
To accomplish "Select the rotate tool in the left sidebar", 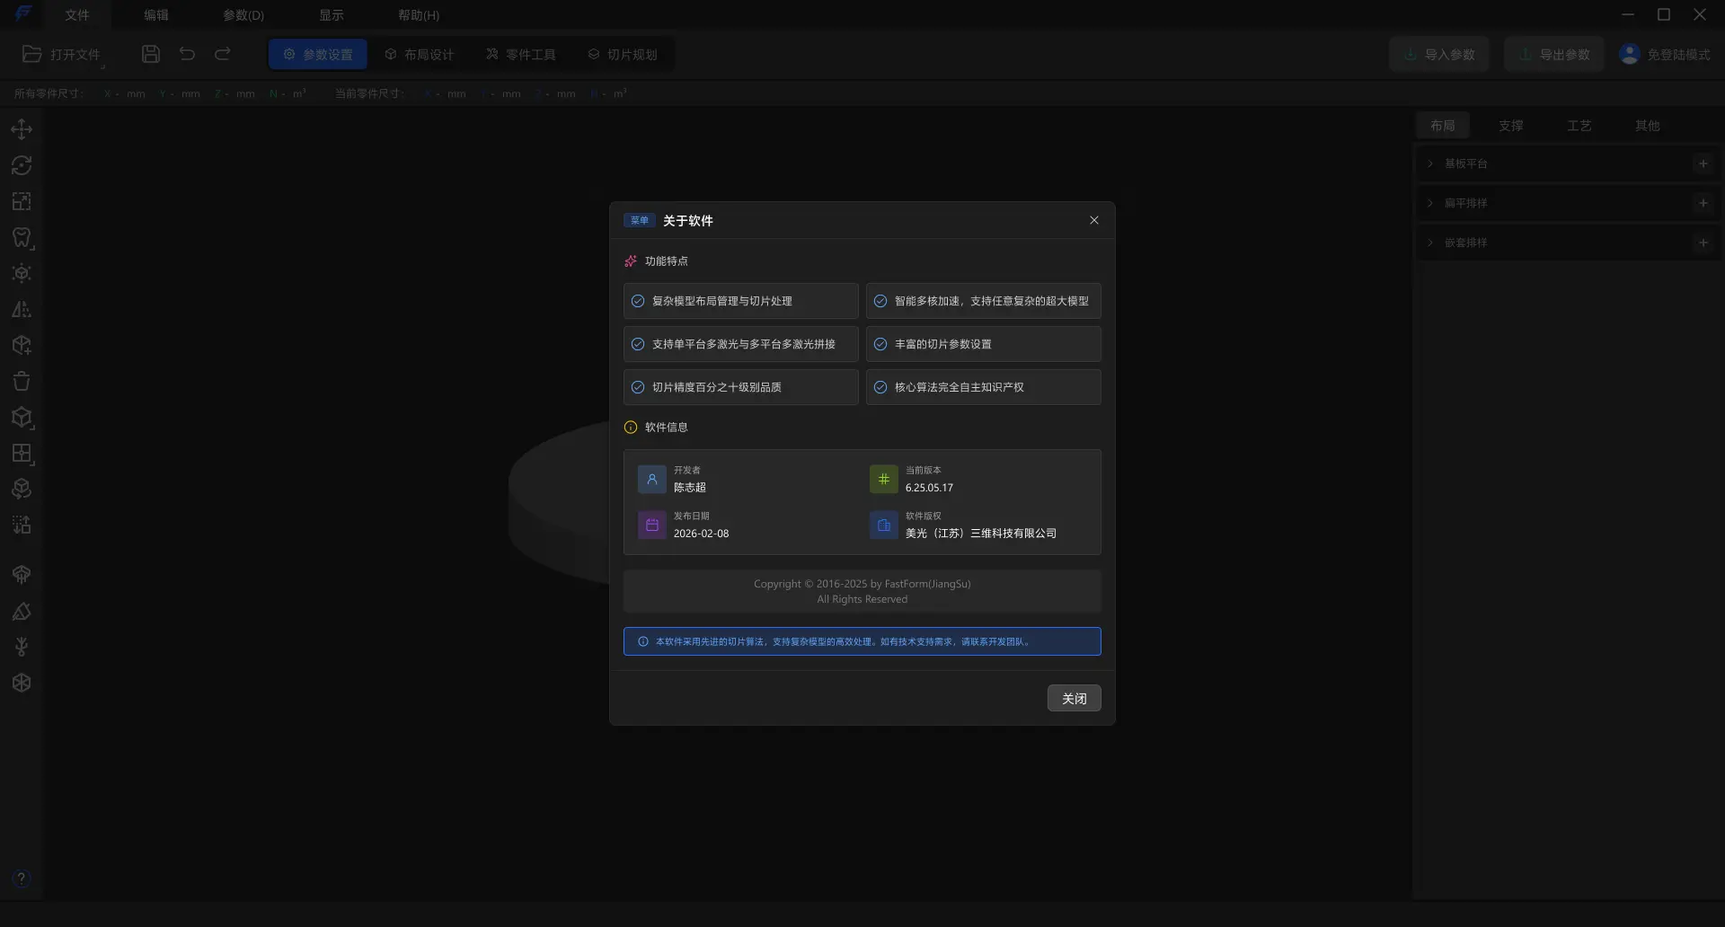I will (x=22, y=165).
